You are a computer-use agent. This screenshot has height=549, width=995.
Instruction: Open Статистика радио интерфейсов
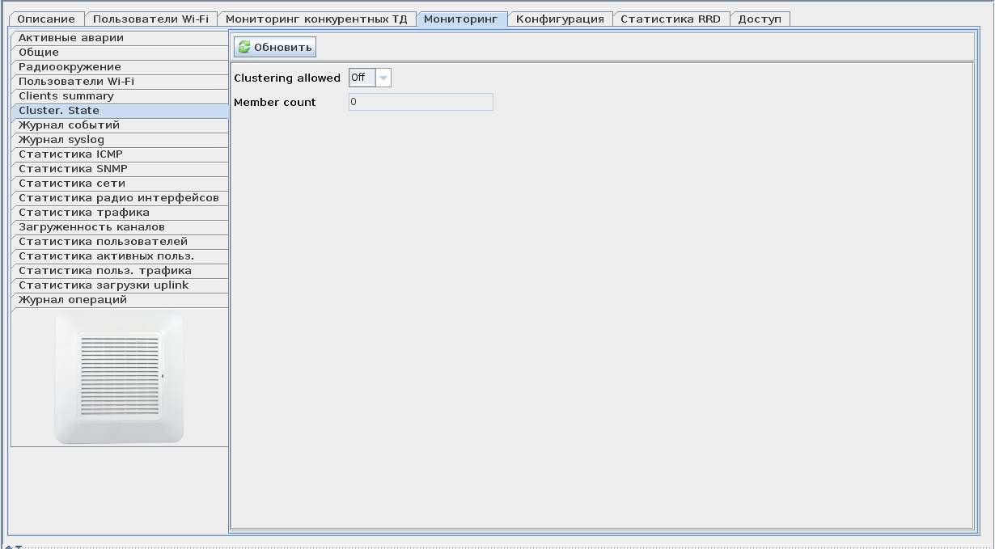pyautogui.click(x=120, y=198)
